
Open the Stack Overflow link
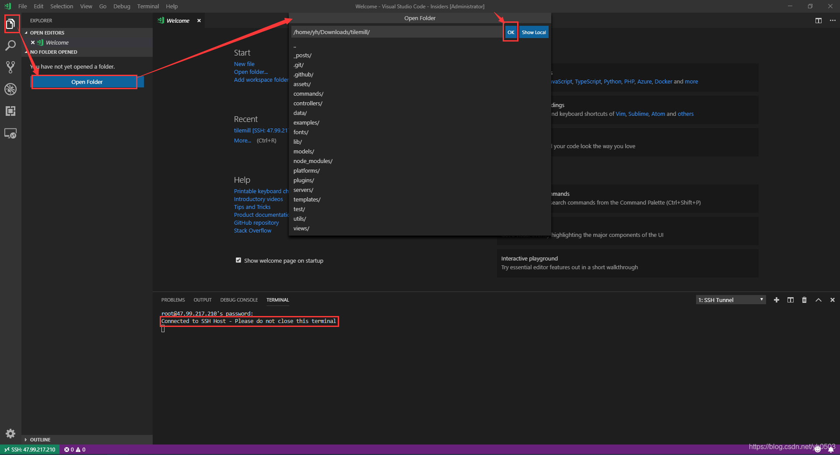[x=252, y=230]
